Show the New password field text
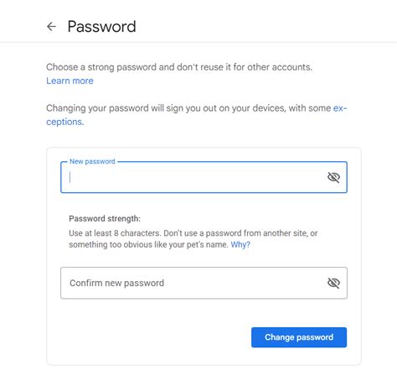This screenshot has height=370, width=397. [x=333, y=177]
